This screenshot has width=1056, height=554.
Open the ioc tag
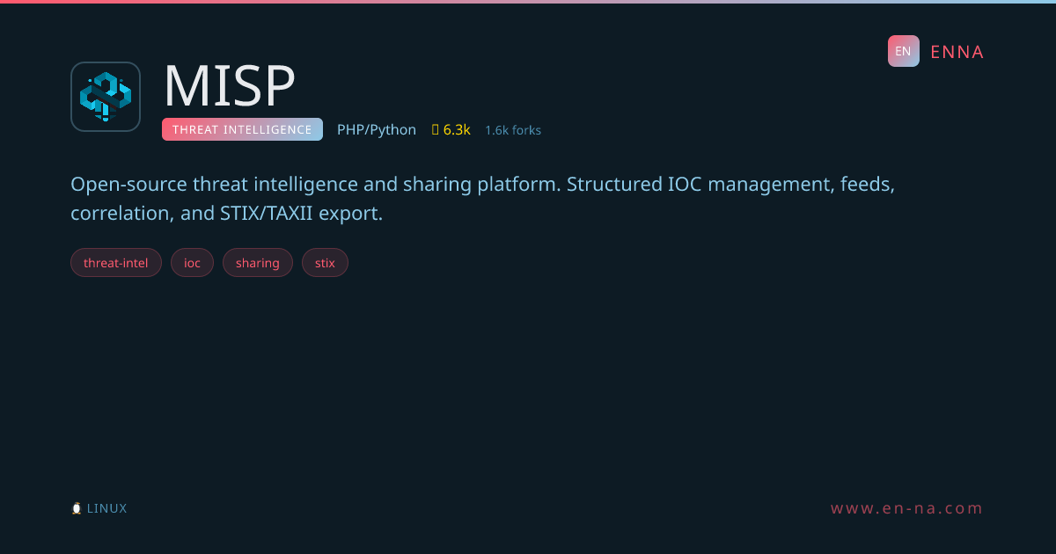point(192,263)
